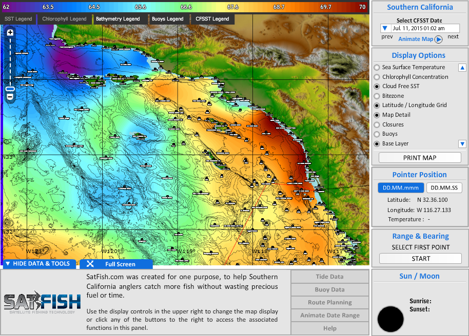Click the map zoom-out minus icon
This screenshot has width=469, height=336.
(x=9, y=95)
